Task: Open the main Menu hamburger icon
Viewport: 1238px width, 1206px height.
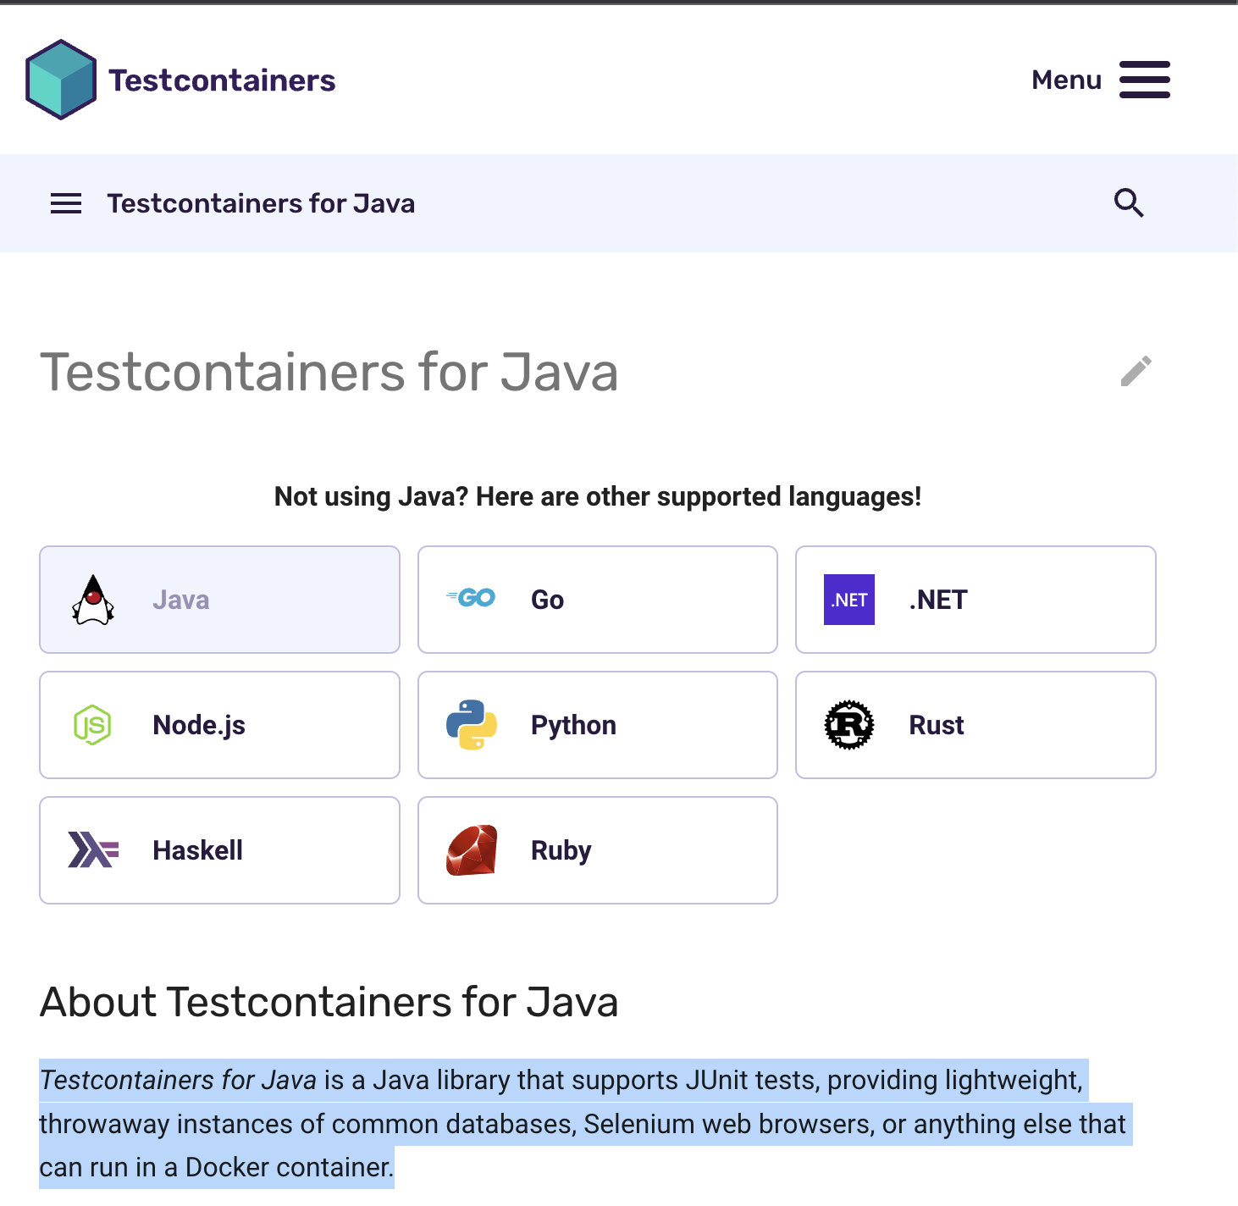Action: point(1144,80)
